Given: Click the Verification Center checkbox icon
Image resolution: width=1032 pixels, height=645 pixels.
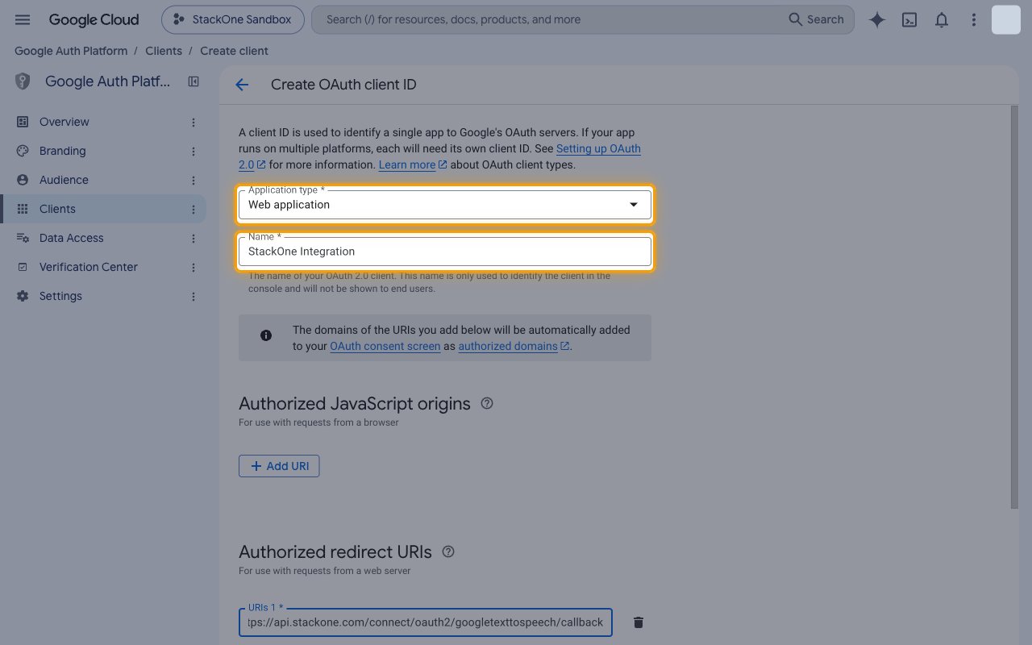Looking at the screenshot, I should [x=23, y=267].
